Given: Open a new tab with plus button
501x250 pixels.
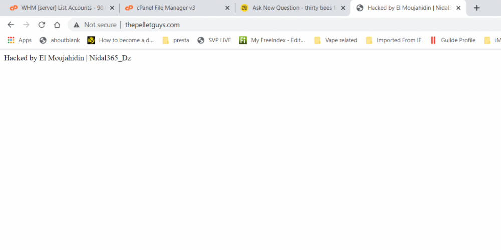Looking at the screenshot, I should (476, 8).
